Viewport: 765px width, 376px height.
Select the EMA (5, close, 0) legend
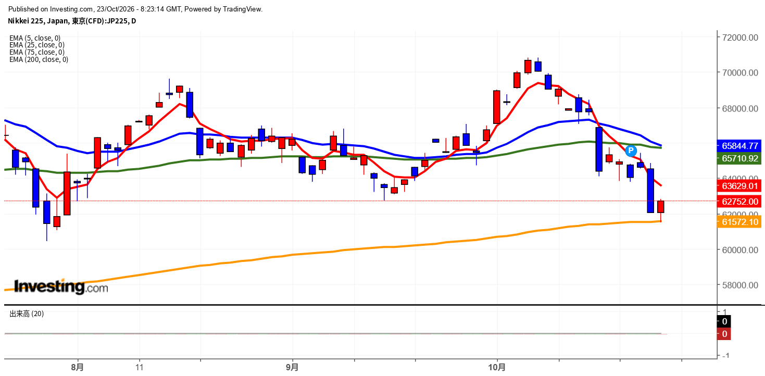(35, 38)
